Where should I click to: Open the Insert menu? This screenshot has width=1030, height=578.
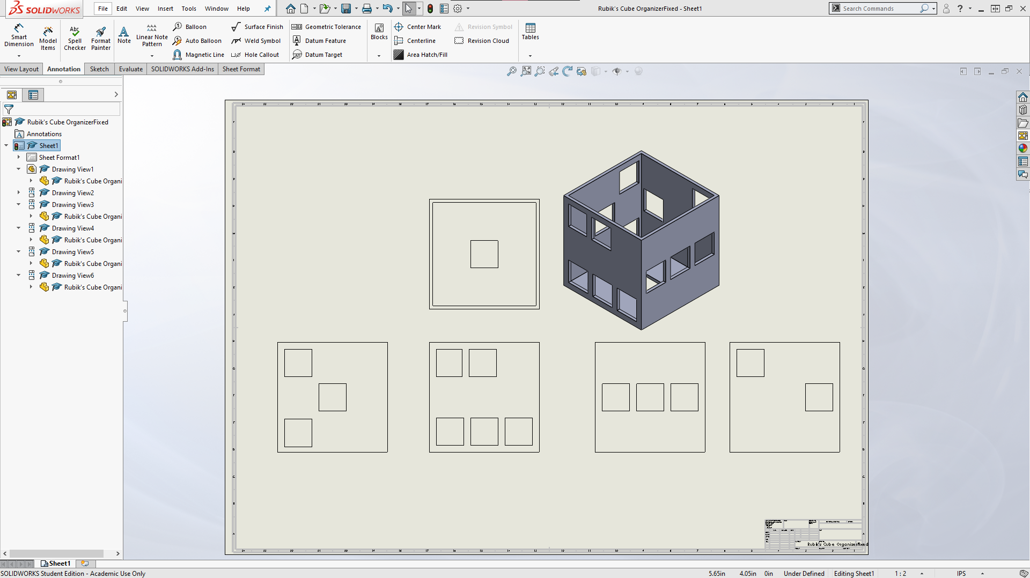click(x=165, y=8)
